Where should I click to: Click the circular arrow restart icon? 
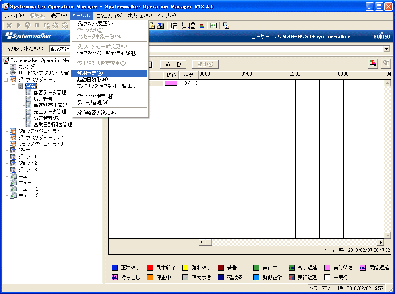point(27,25)
